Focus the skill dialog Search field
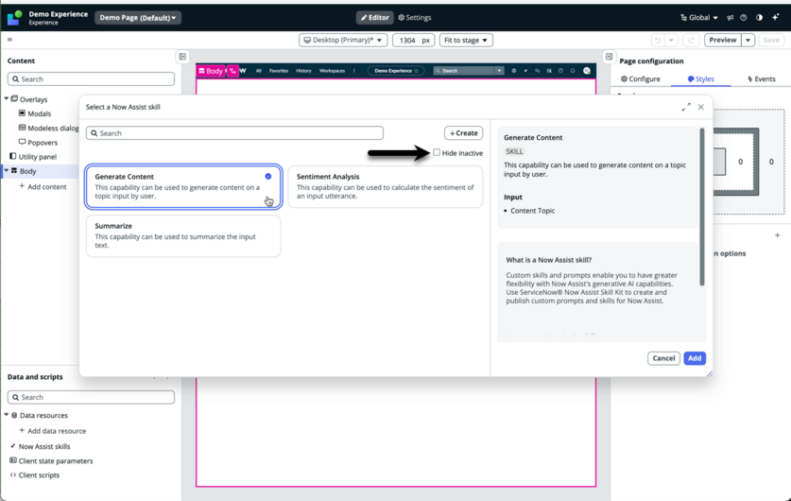Image resolution: width=791 pixels, height=501 pixels. (234, 133)
